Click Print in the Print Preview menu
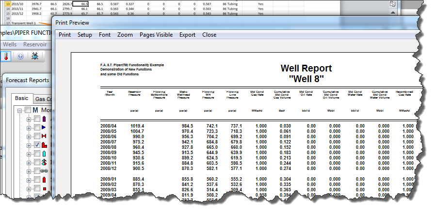The width and height of the screenshot is (434, 213). click(64, 35)
